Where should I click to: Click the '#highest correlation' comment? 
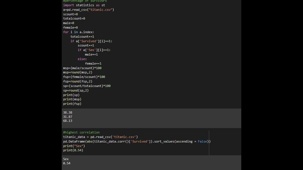(81, 133)
